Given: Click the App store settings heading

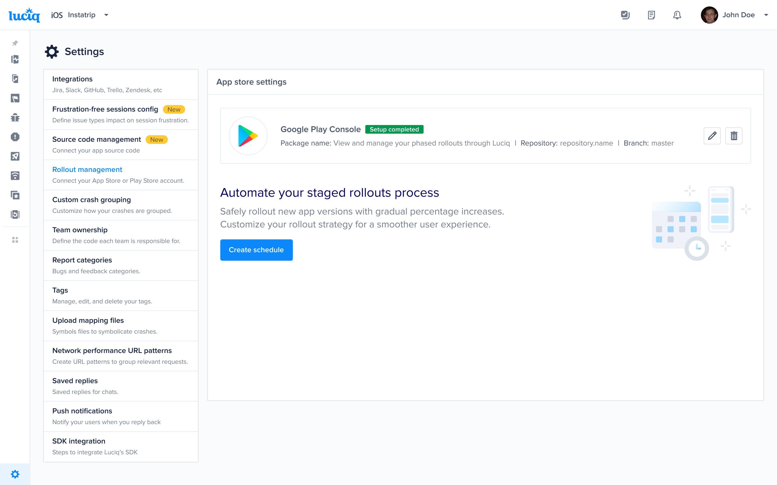Looking at the screenshot, I should [251, 82].
